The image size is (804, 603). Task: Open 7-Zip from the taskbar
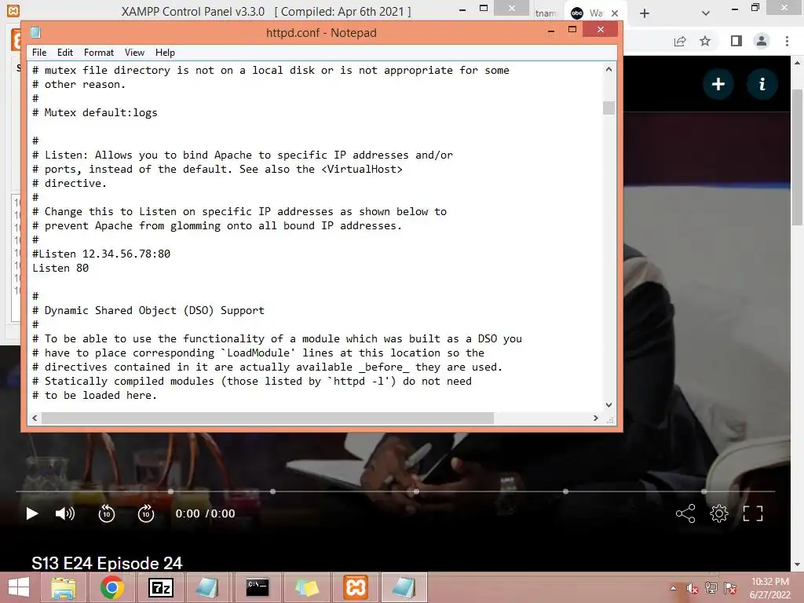pos(160,587)
